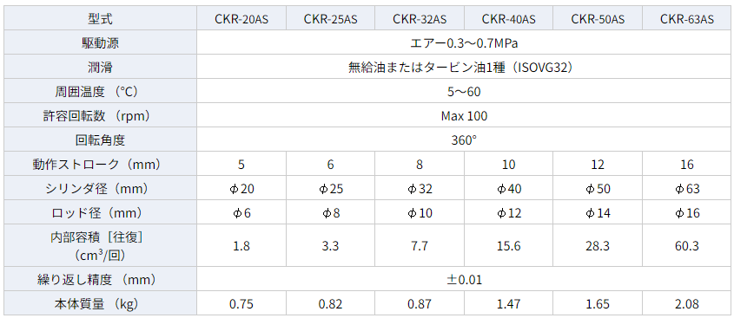
Task: Select the ISOVG32 lubrication cell
Action: [464, 68]
